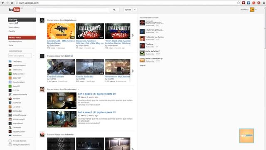Open Watch History in the sidebar
The width and height of the screenshot is (266, 150).
[x=14, y=27]
